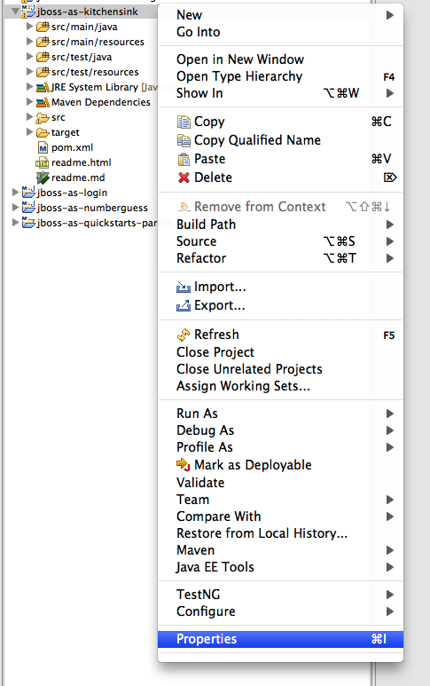Open the TestNG submenu

click(280, 595)
